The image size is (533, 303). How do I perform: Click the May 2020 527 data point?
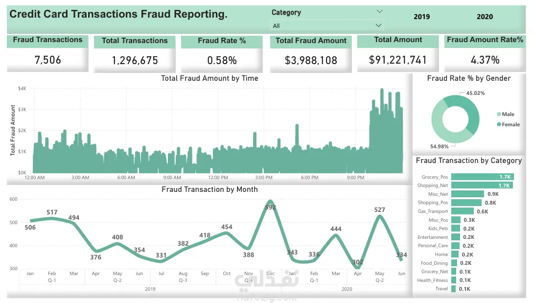pos(380,216)
